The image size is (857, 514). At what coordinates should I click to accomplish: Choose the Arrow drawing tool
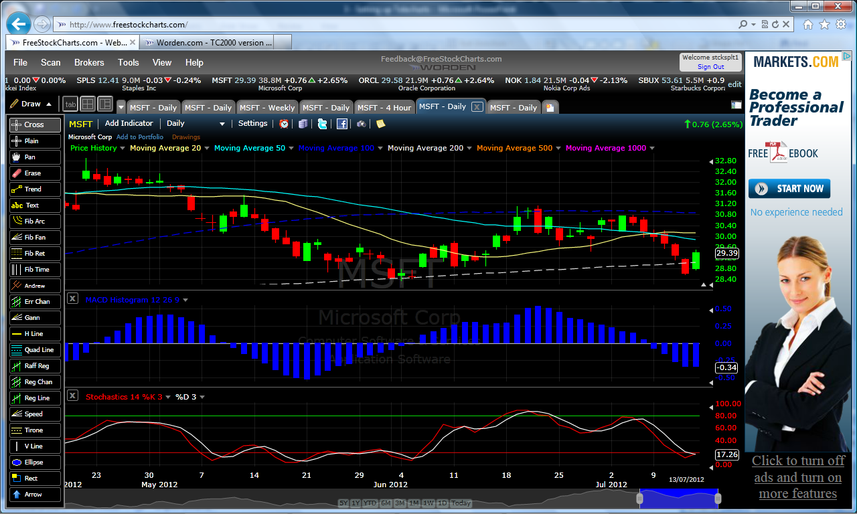pos(35,494)
